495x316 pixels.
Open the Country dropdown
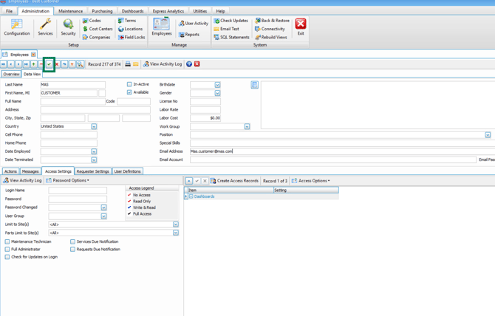(x=94, y=126)
